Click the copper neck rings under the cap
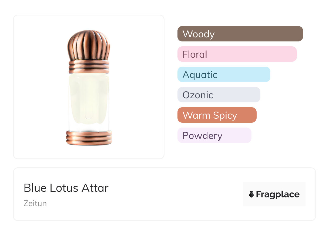This screenshot has height=234, width=329. tap(89, 67)
